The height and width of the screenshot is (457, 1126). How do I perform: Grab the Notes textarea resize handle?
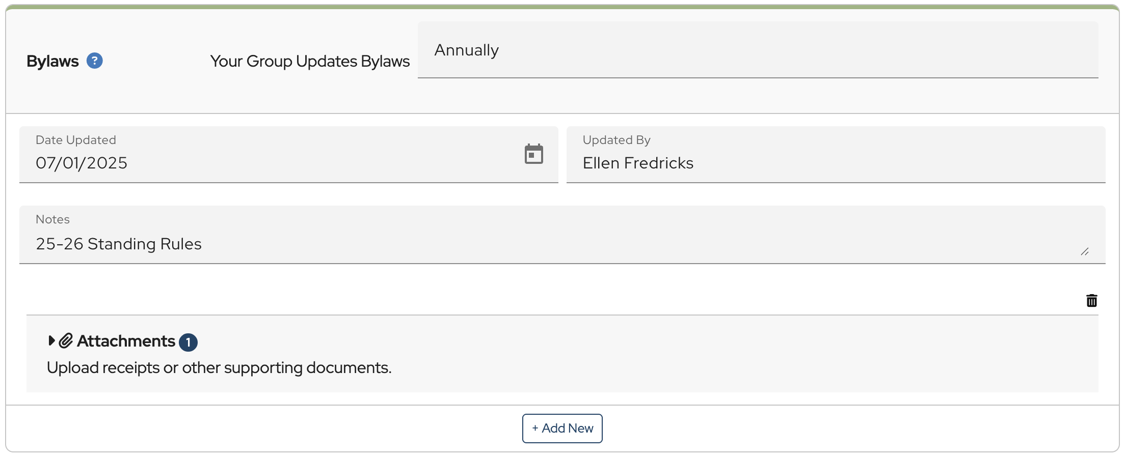(1085, 252)
